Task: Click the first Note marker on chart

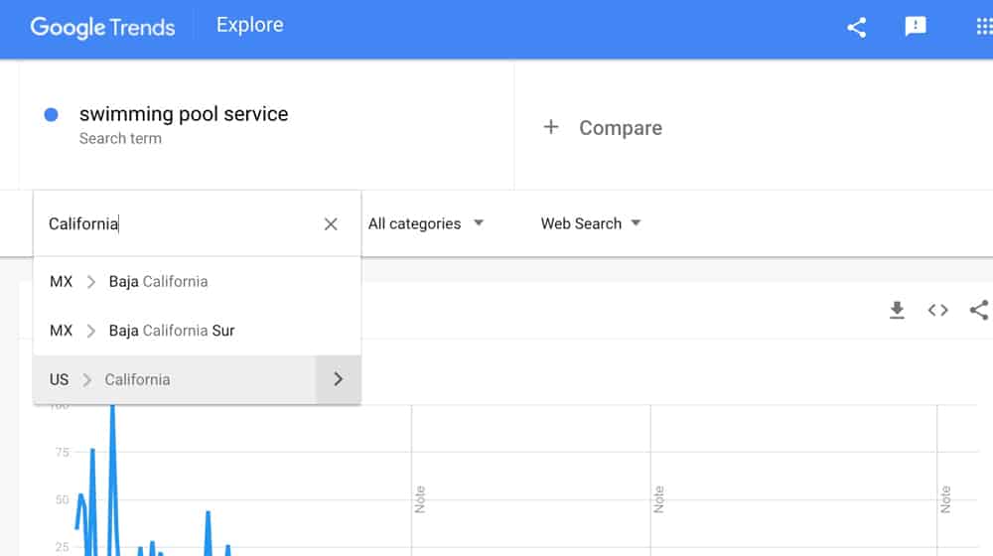Action: (419, 499)
